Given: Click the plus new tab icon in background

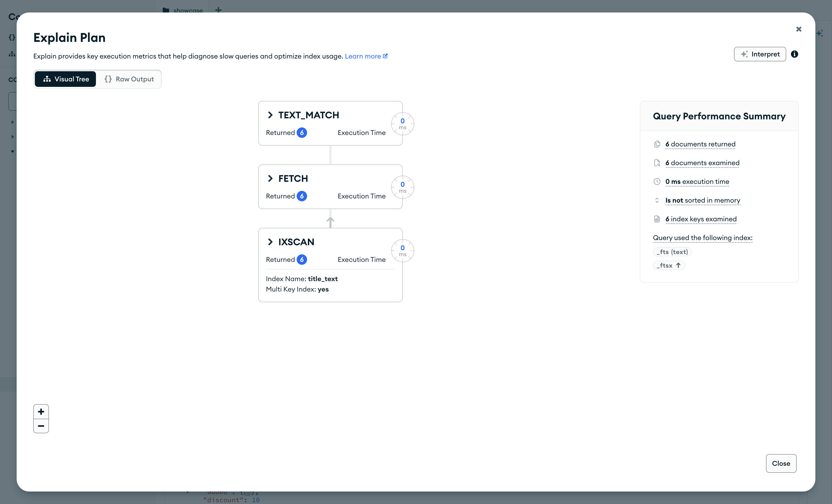Looking at the screenshot, I should point(218,10).
